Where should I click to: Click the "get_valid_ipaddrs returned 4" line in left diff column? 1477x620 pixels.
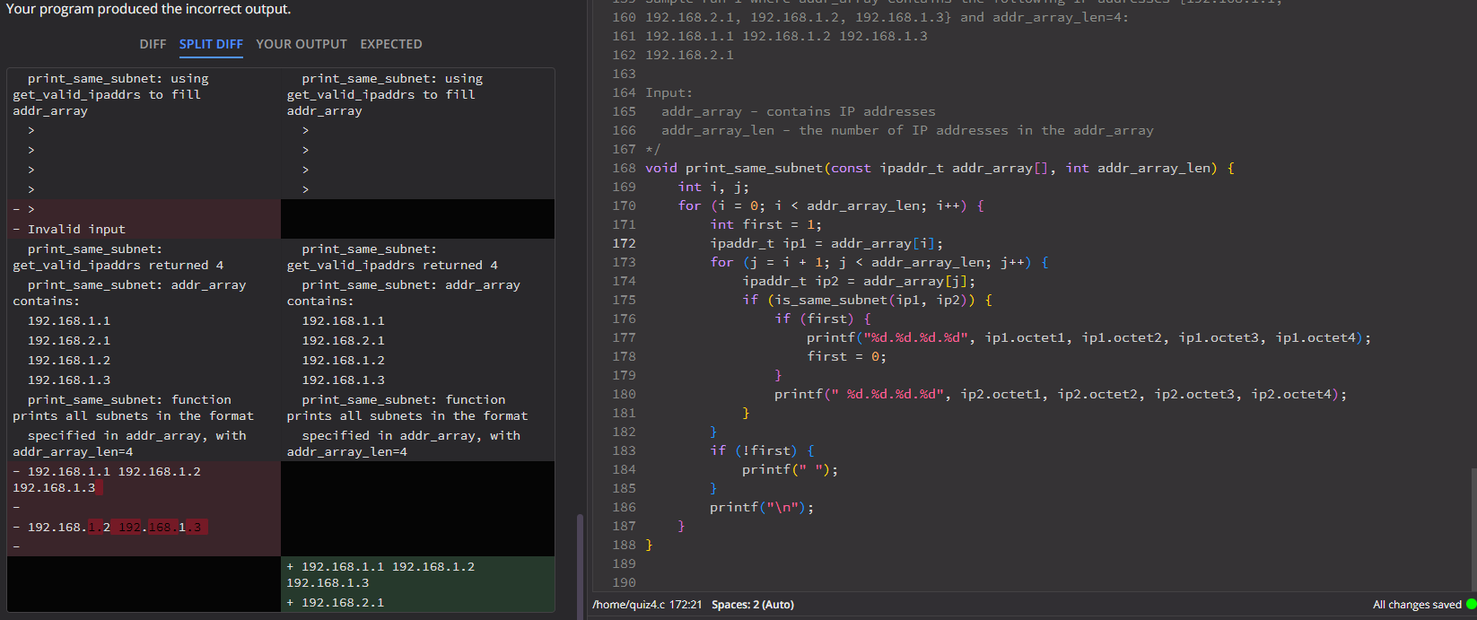(118, 266)
